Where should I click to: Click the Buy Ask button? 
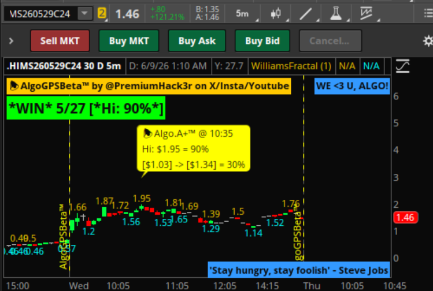(197, 41)
